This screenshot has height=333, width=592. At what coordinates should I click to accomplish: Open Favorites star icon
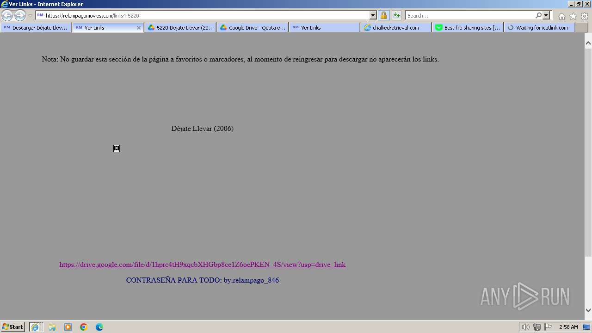[x=573, y=16]
